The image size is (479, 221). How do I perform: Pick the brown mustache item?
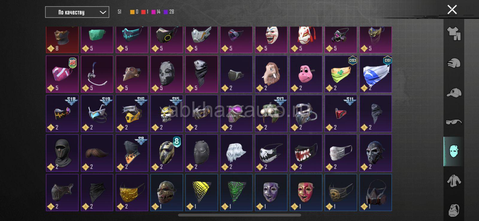pyautogui.click(x=97, y=153)
